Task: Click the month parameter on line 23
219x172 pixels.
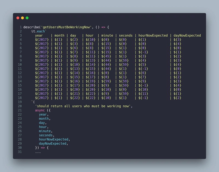Action: click(x=44, y=119)
